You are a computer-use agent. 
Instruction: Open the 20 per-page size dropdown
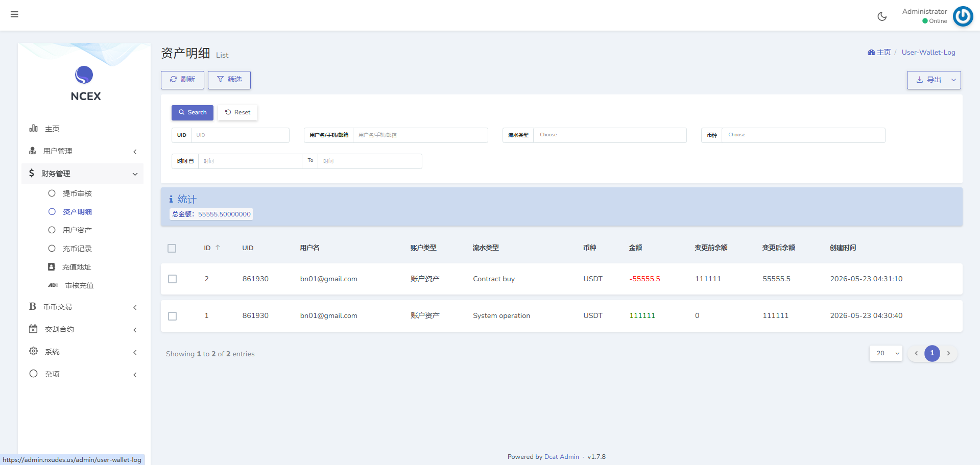(x=886, y=353)
